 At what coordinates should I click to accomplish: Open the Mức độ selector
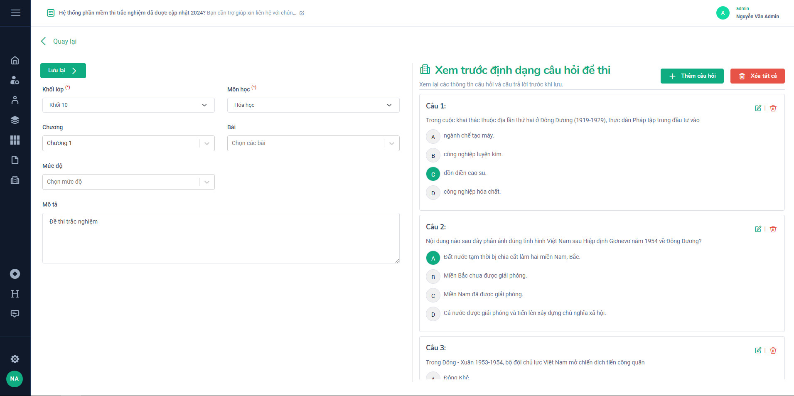[x=128, y=182]
